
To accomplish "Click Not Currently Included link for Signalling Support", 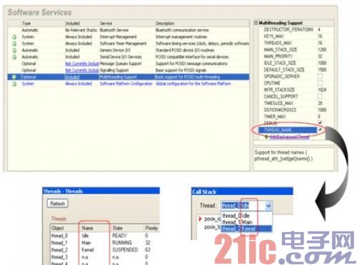I will click(x=82, y=70).
